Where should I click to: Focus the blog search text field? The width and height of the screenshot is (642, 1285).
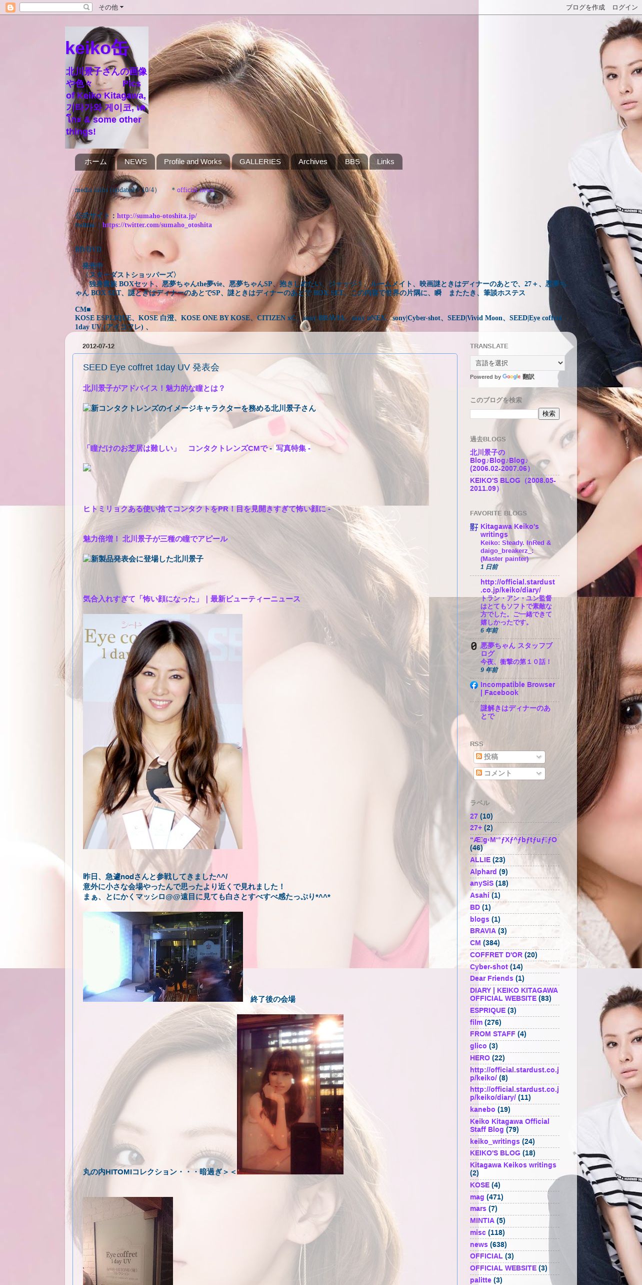[x=503, y=414]
